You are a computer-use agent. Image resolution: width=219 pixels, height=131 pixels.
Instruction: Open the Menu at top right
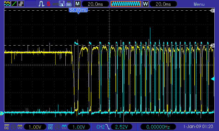[199, 4]
